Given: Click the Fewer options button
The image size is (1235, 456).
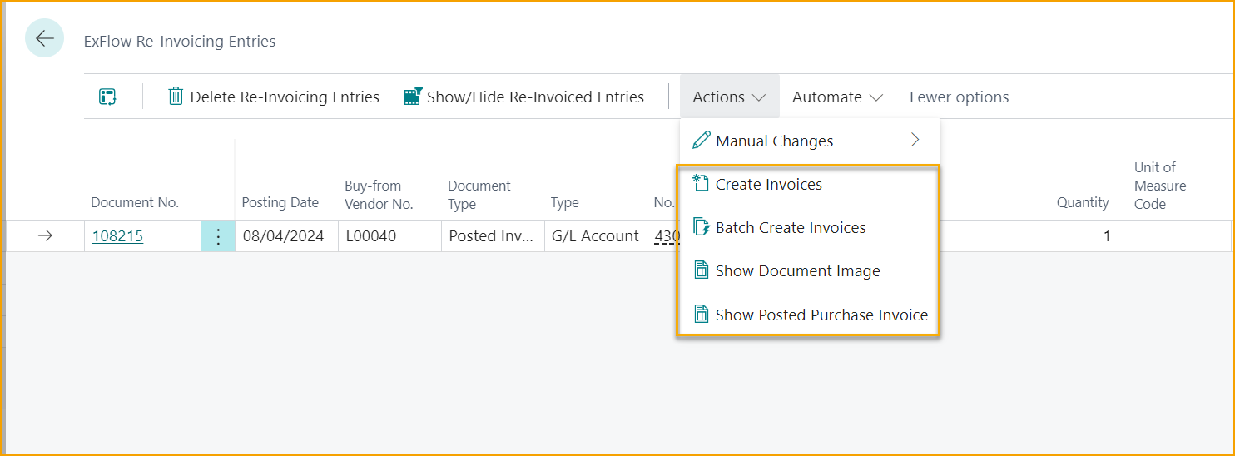Looking at the screenshot, I should point(959,97).
